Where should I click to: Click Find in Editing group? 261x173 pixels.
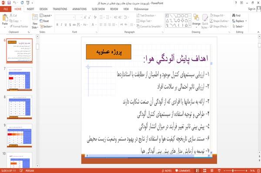coord(236,16)
